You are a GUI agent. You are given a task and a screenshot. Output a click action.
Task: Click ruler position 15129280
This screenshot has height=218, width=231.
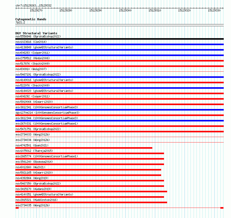click(66, 10)
